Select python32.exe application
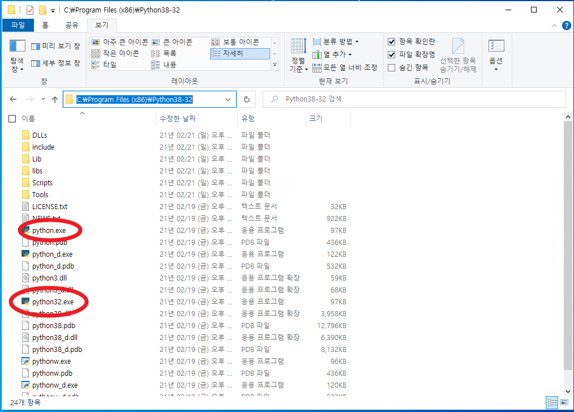Screen dimensions: 574x412 [x=53, y=302]
